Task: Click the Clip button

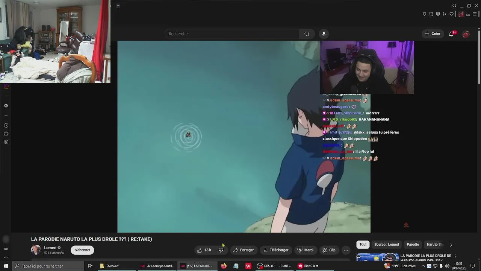Action: click(329, 250)
